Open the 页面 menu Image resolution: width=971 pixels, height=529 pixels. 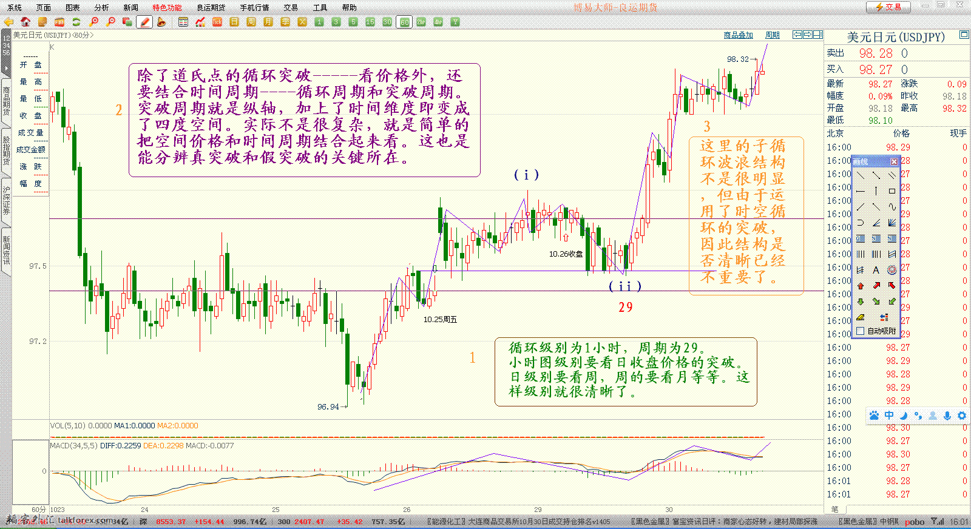click(x=43, y=7)
